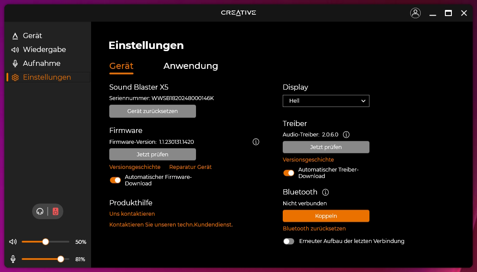Click the Audio-Treiber info icon
The image size is (477, 272).
[346, 134]
